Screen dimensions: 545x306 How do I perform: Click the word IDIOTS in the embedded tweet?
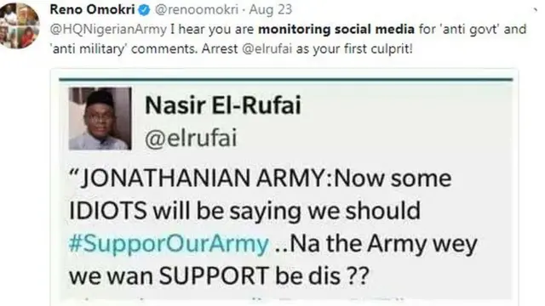tap(108, 211)
